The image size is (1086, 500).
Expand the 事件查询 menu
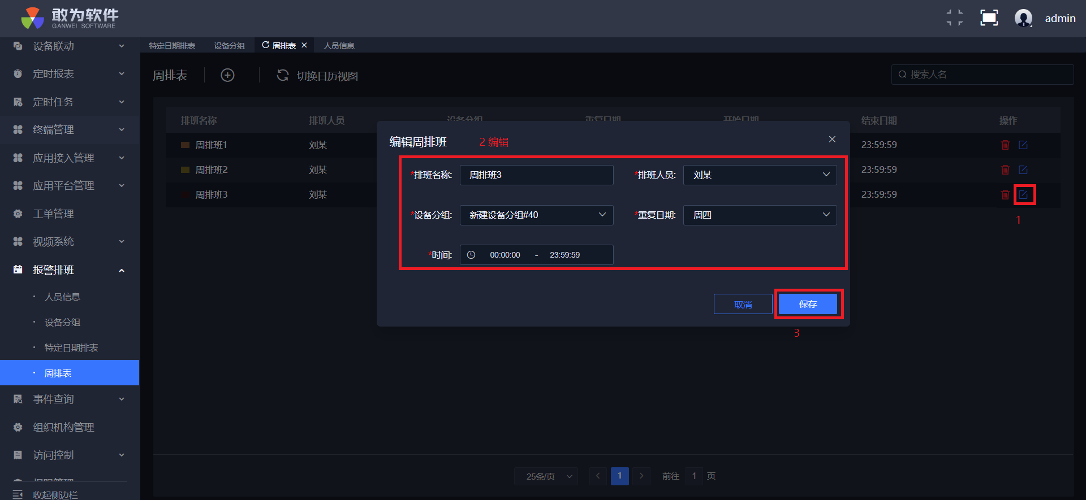pos(122,399)
